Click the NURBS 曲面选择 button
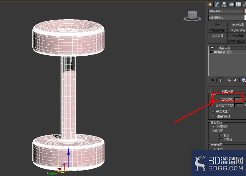246x176 pixels. (237, 41)
